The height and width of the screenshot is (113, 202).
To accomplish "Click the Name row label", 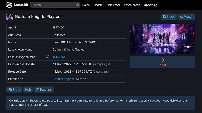I will point(12,42).
